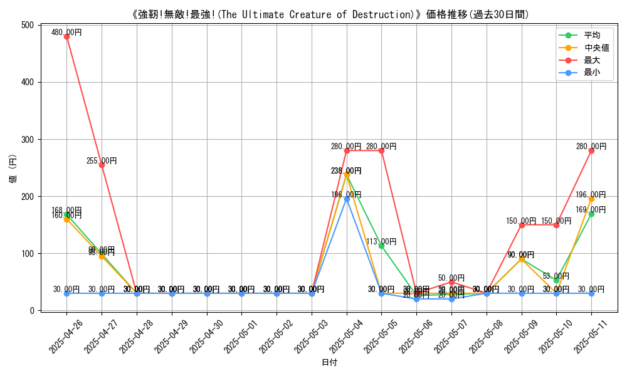This screenshot has width=627, height=376.
Task: Select the 中央値 legend label
Action: coord(597,48)
